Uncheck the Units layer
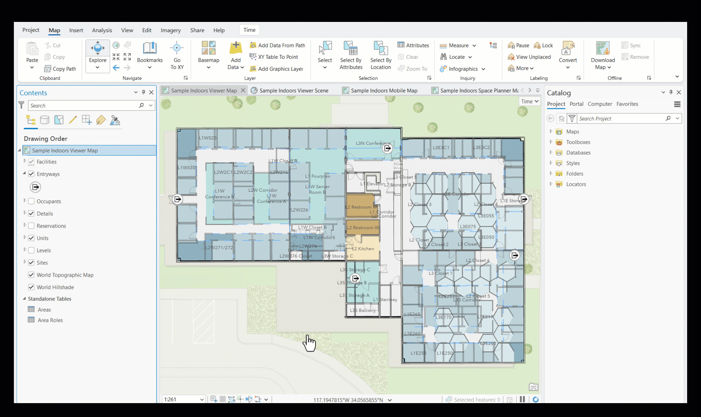This screenshot has height=417, width=701. [31, 238]
